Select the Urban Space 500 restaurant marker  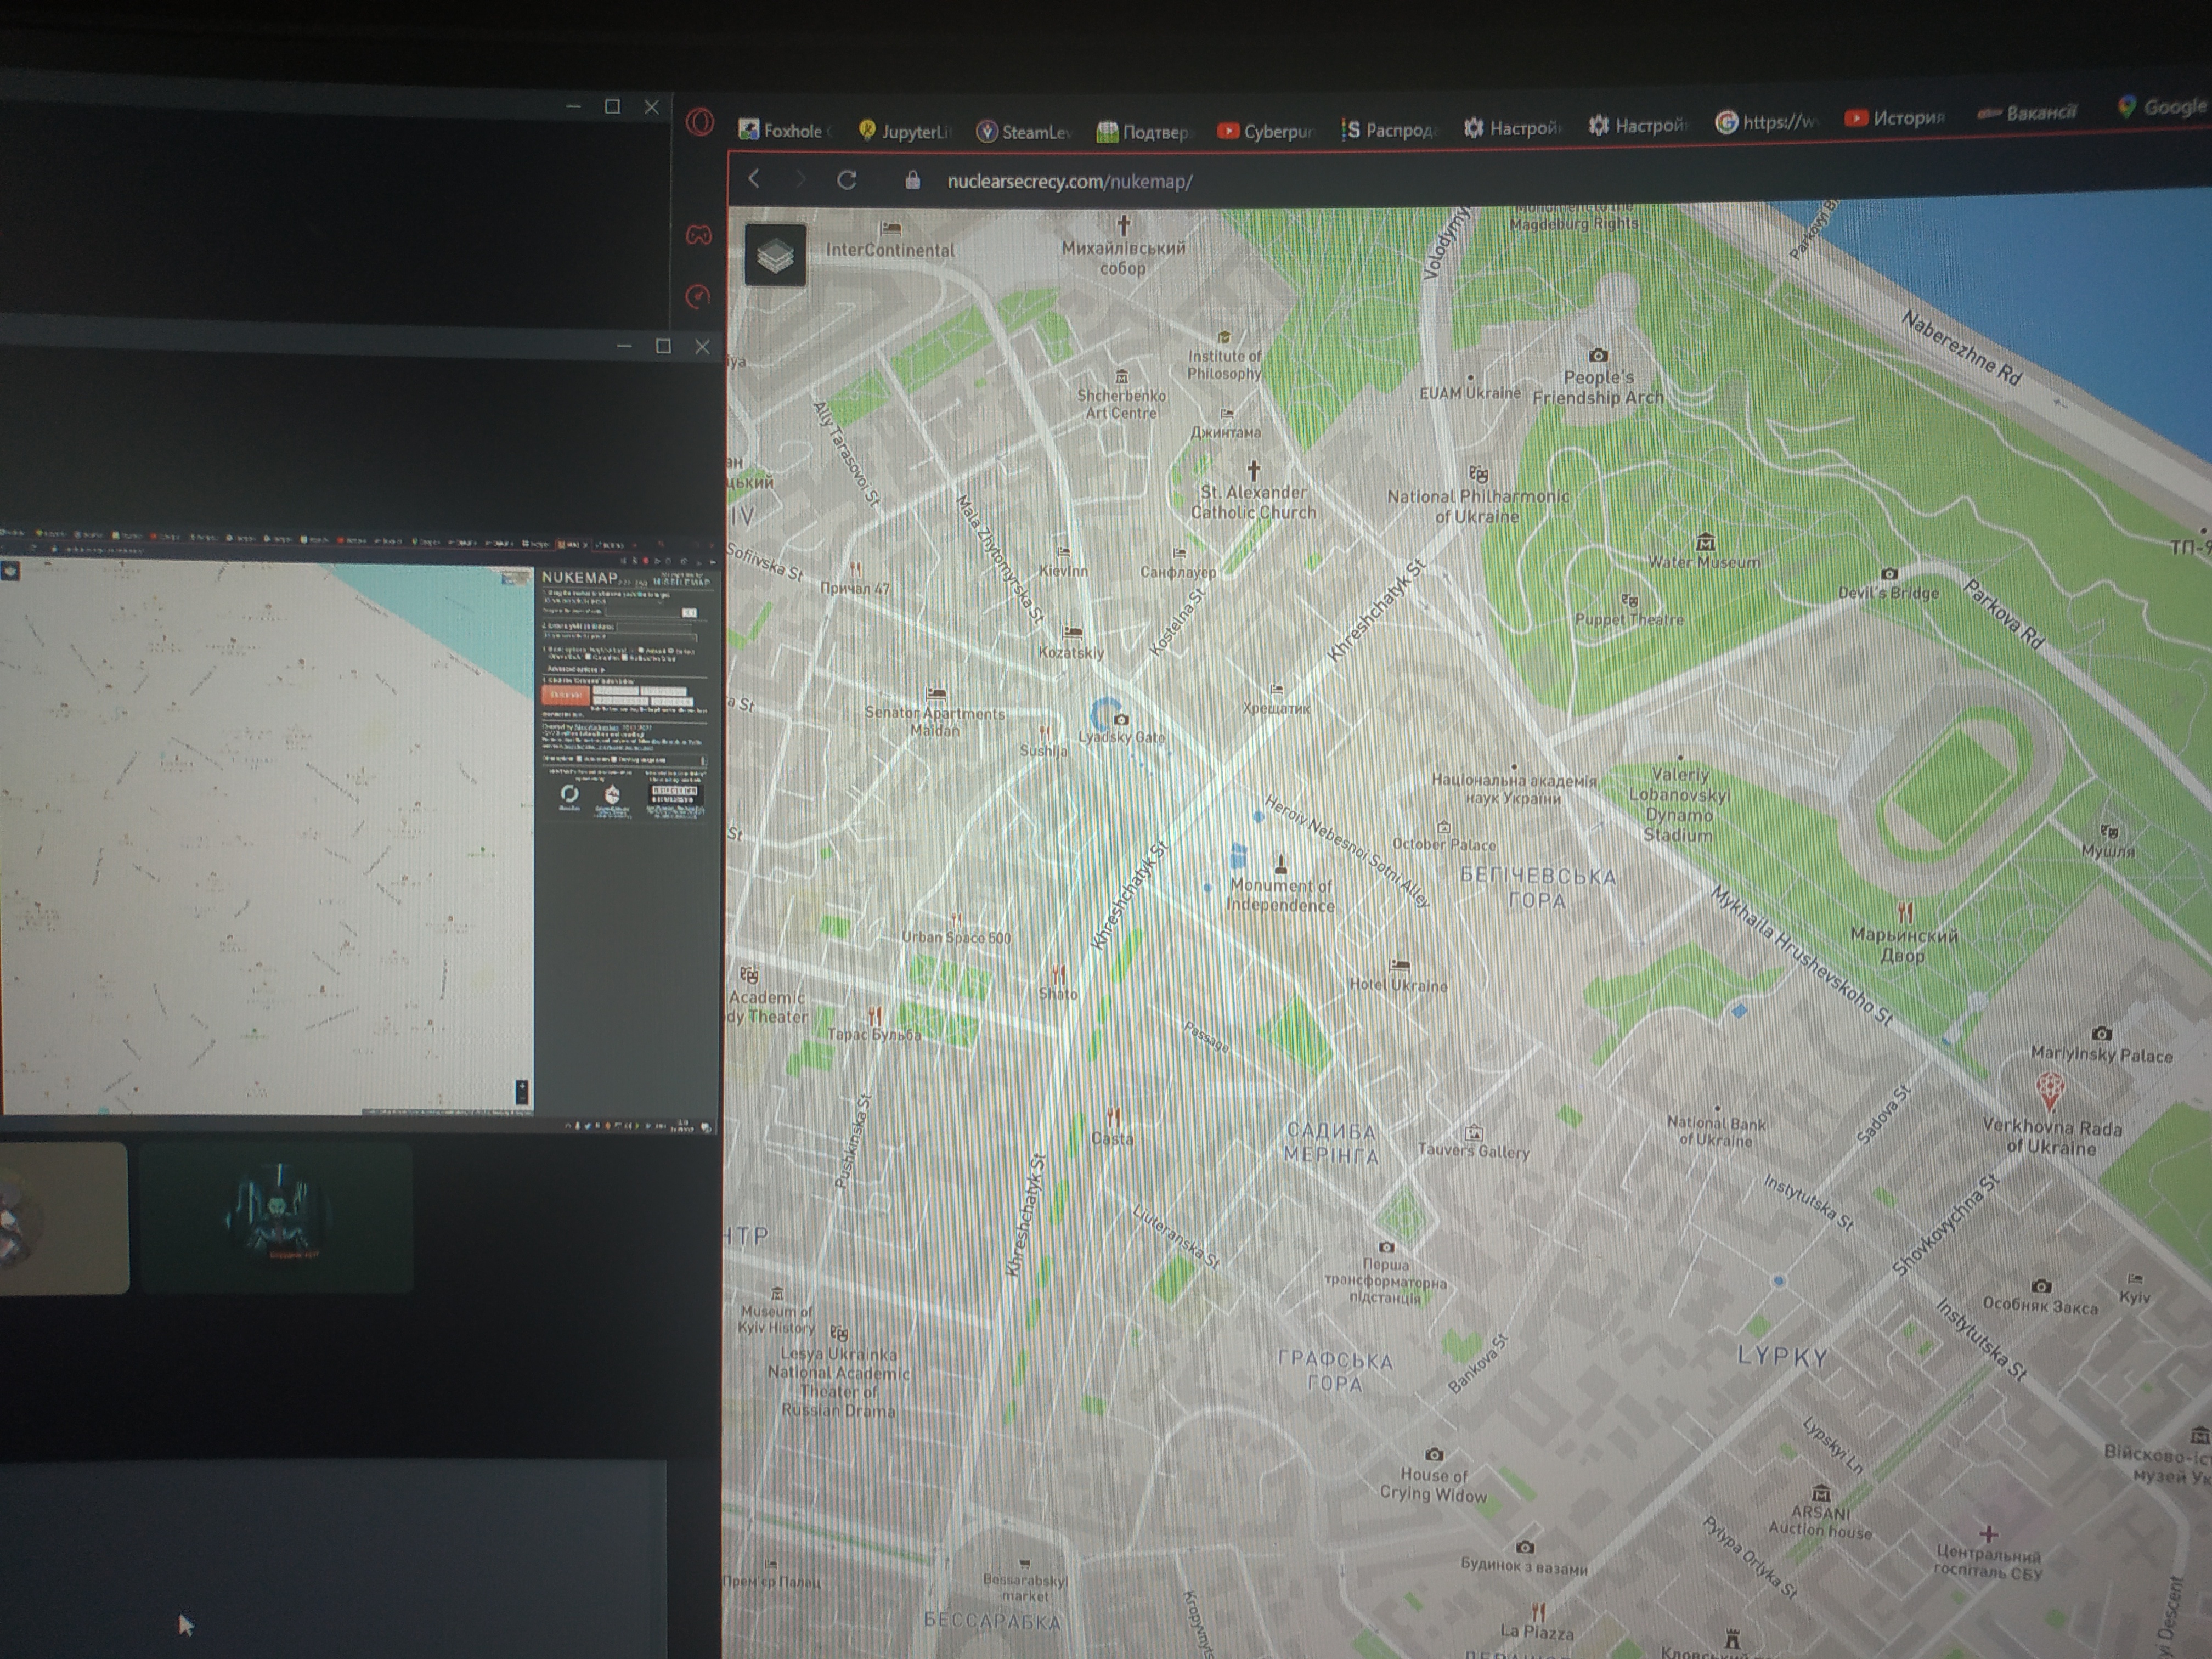957,918
